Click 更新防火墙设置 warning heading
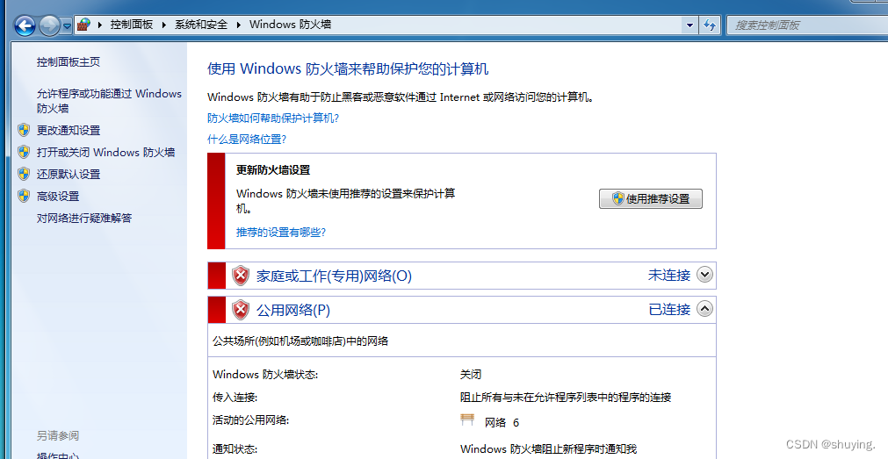 [x=273, y=169]
